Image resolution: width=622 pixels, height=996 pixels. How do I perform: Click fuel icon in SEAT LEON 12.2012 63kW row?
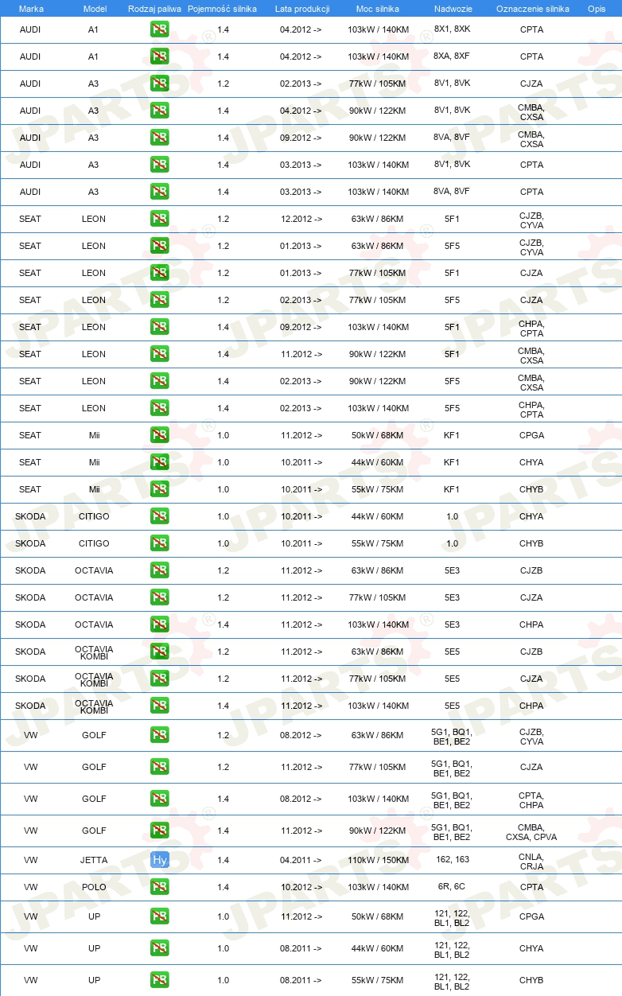click(159, 219)
